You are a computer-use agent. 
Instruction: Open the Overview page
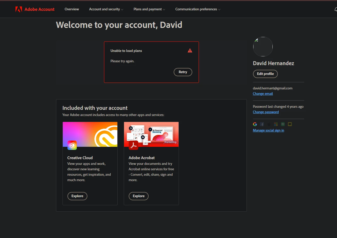pos(72,9)
